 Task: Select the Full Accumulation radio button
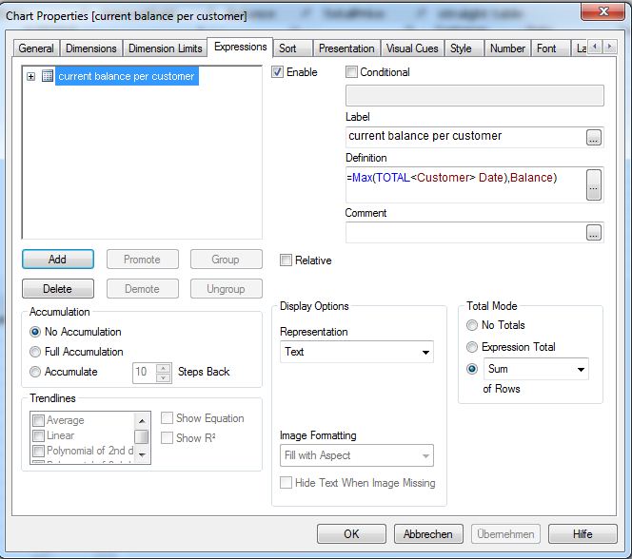[x=36, y=352]
